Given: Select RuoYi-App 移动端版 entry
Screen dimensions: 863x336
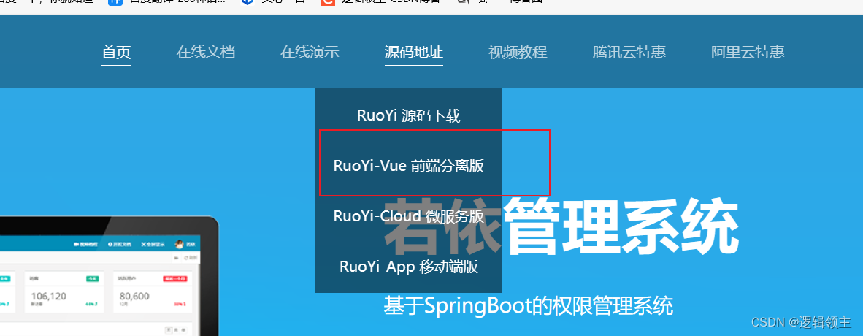Looking at the screenshot, I should [x=408, y=267].
